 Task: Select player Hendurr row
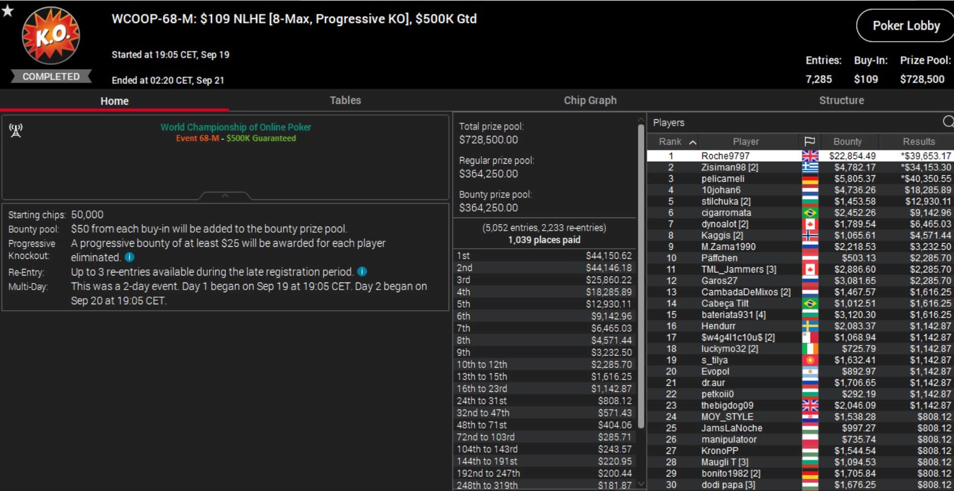(x=718, y=326)
